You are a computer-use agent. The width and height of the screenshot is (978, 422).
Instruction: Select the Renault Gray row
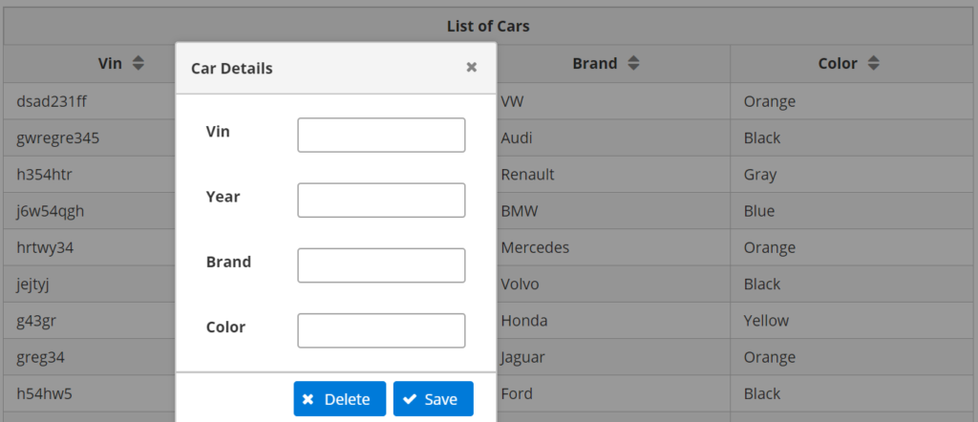coord(489,174)
